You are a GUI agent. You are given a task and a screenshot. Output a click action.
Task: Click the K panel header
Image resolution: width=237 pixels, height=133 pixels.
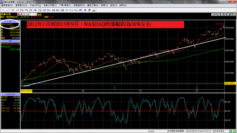10,21
